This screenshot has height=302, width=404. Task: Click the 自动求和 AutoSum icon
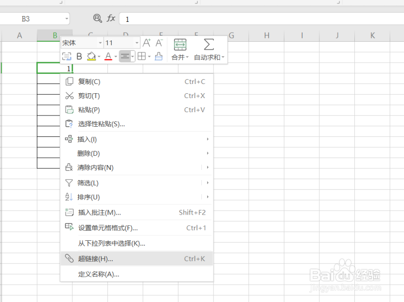click(x=209, y=49)
